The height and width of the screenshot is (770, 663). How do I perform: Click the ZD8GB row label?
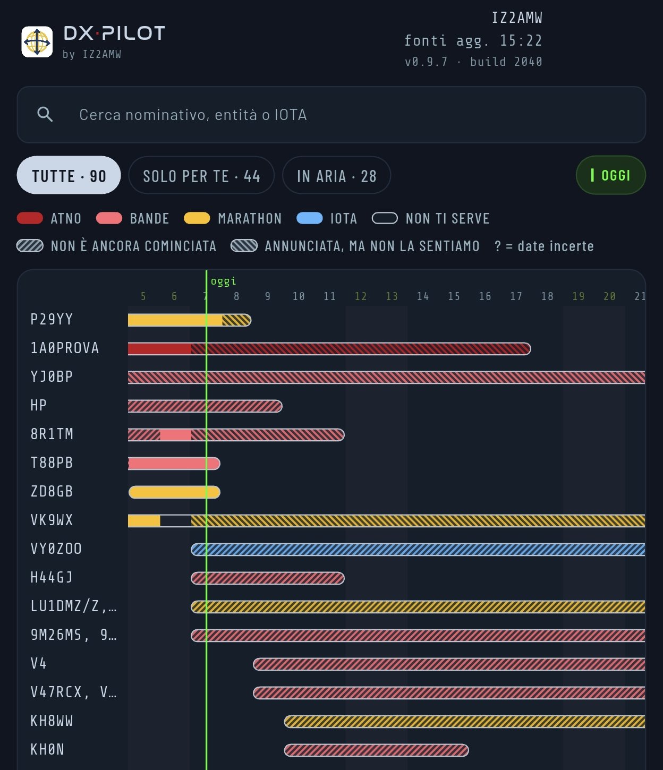pyautogui.click(x=52, y=492)
